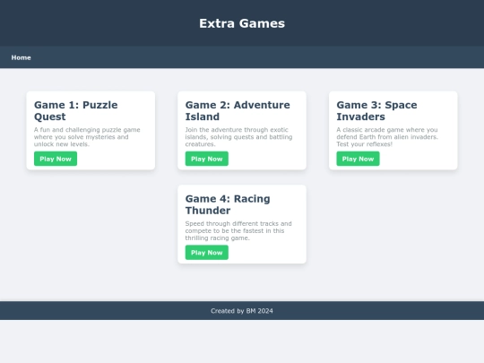Click Play Now for Puzzle Quest
This screenshot has width=484, height=363.
click(x=56, y=159)
